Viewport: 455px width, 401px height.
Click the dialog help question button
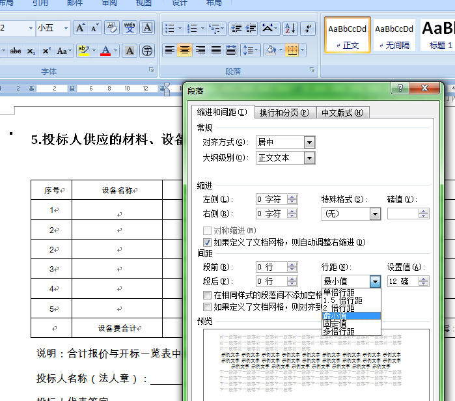400,88
